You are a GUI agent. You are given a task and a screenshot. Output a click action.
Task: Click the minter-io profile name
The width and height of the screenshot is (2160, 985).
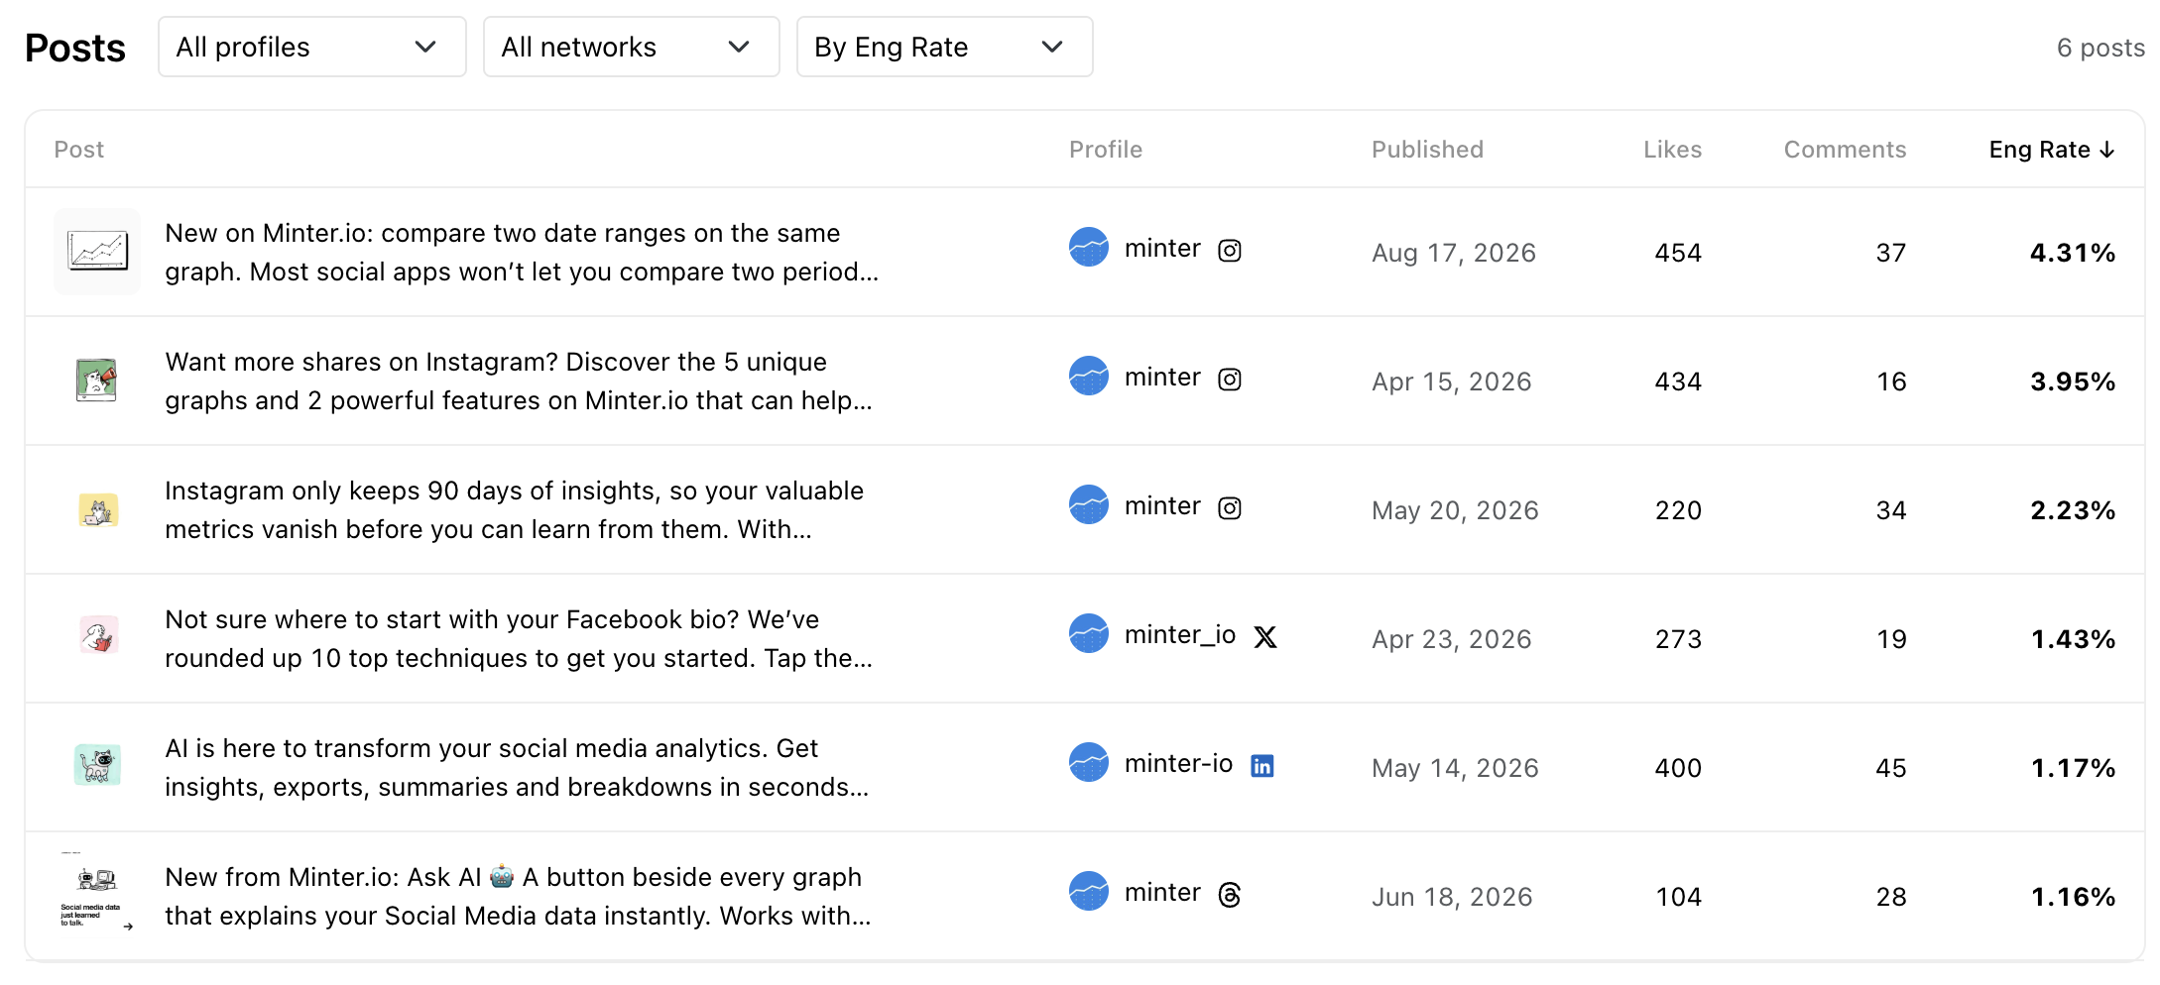tap(1178, 763)
